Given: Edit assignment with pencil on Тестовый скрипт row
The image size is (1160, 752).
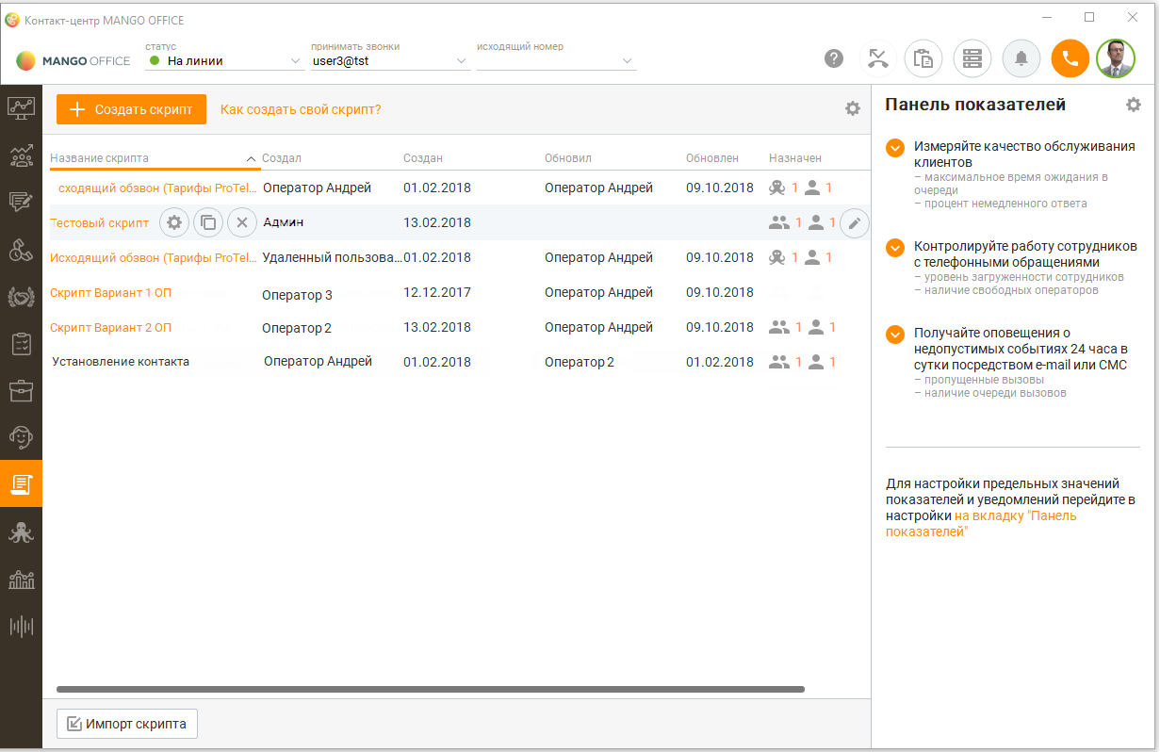Looking at the screenshot, I should pyautogui.click(x=855, y=223).
